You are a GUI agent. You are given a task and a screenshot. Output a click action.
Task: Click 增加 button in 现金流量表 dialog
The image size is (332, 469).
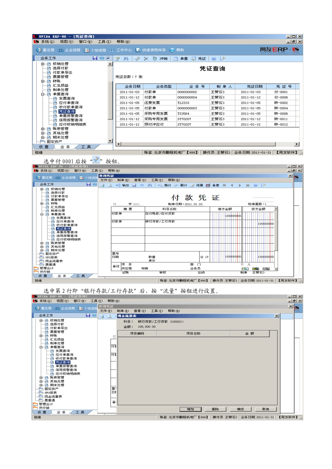pos(190,409)
